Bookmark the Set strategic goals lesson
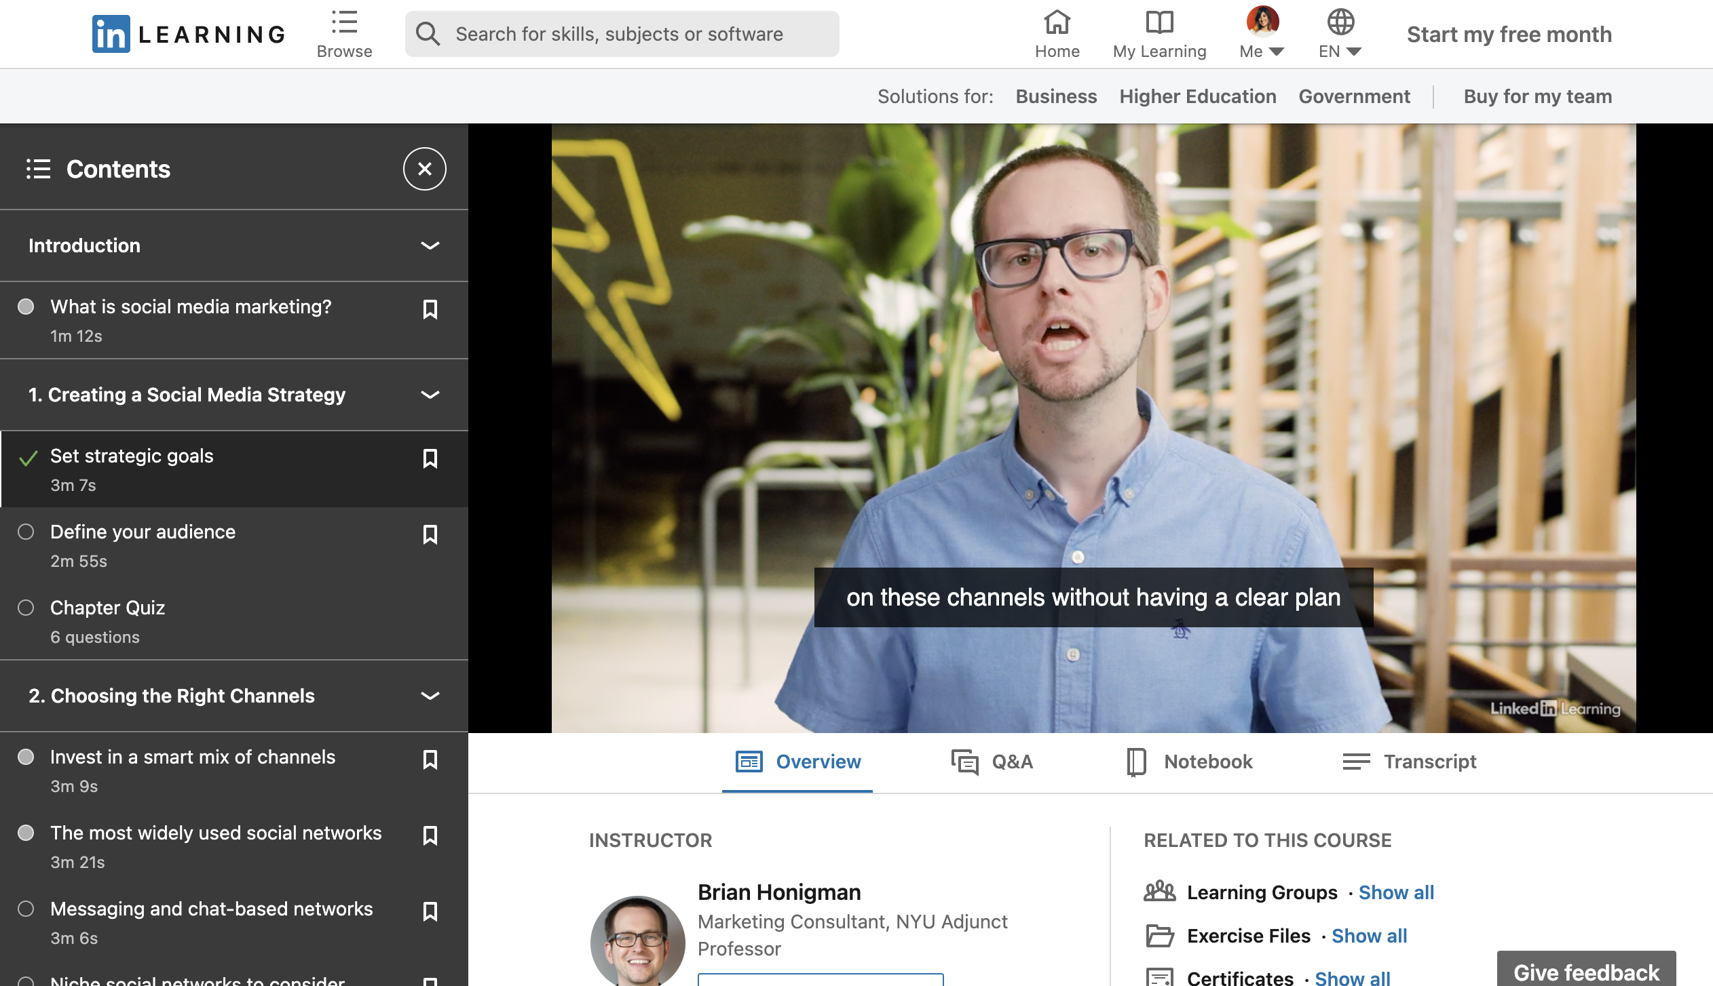1713x986 pixels. [x=431, y=459]
